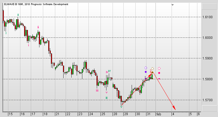Select the red wave 2 label
This screenshot has height=117, width=218.
point(150,71)
